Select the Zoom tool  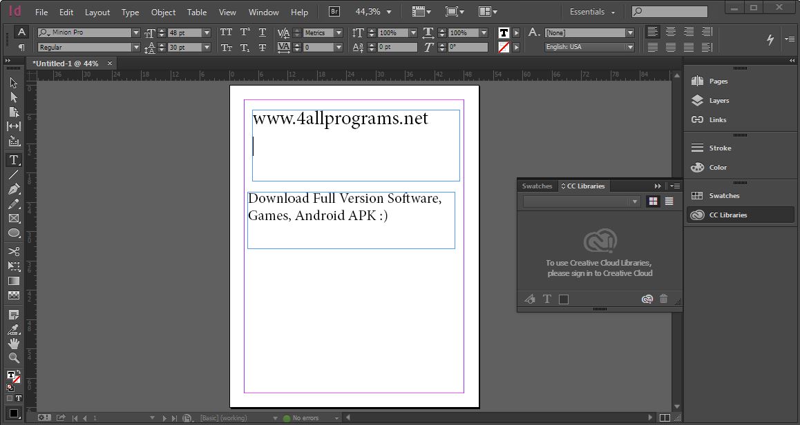pyautogui.click(x=14, y=358)
